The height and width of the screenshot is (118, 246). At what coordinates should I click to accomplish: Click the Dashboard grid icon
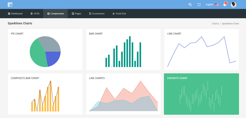(x=9, y=14)
